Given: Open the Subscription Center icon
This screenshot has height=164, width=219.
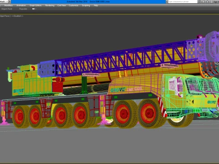Looking at the screenshot, I should coord(203,2).
